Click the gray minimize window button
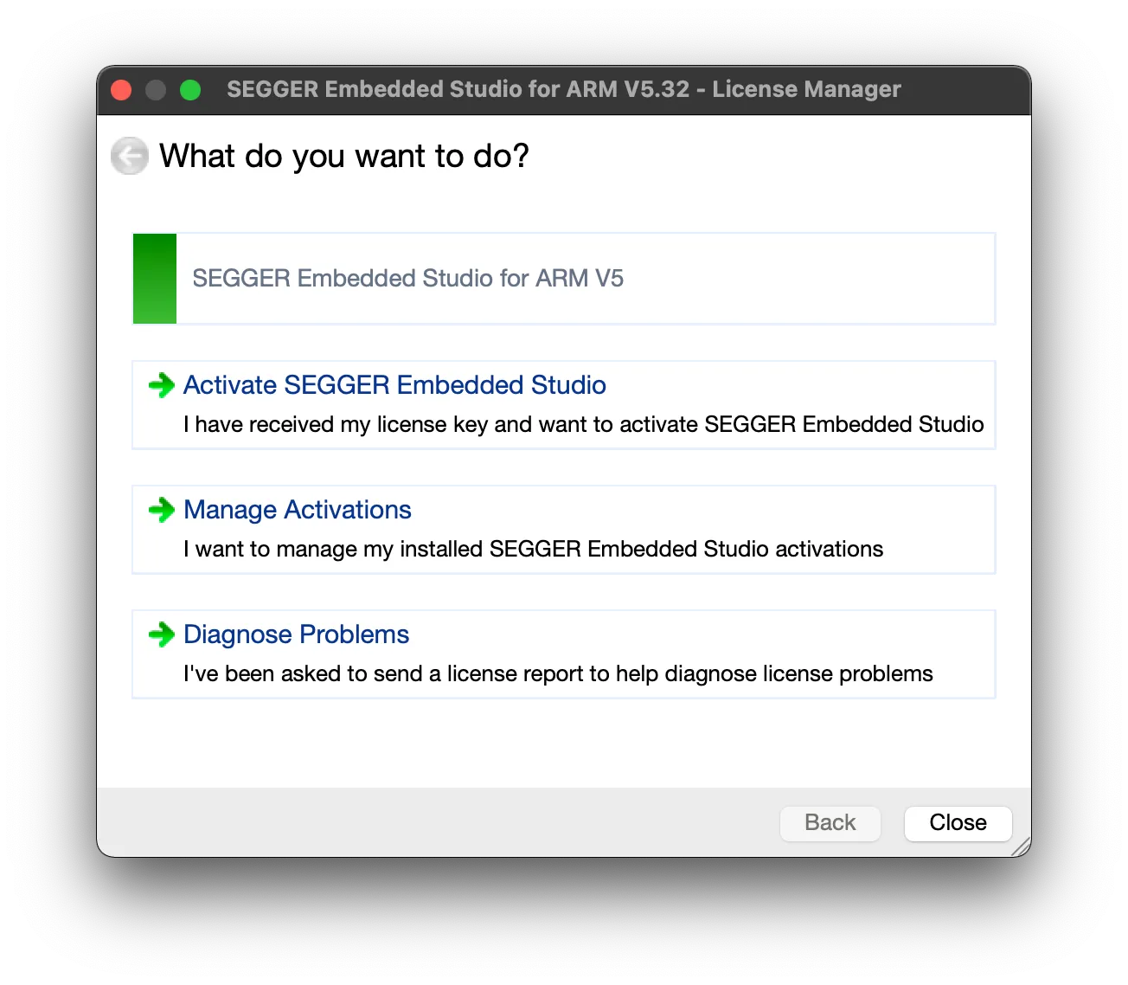 156,90
